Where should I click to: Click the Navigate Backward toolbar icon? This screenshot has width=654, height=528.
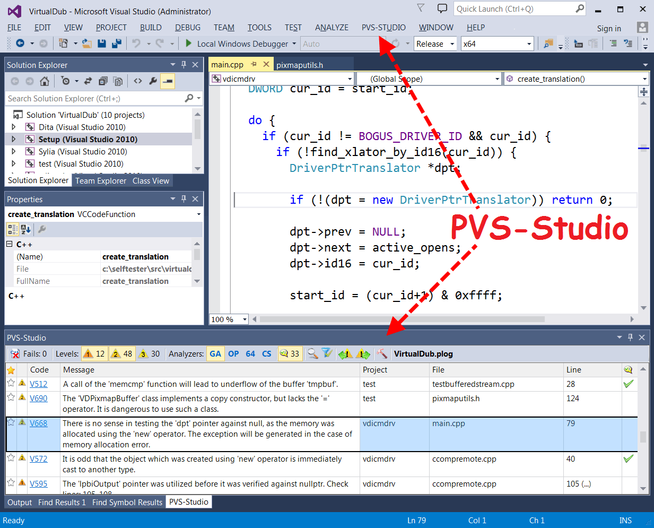click(20, 44)
